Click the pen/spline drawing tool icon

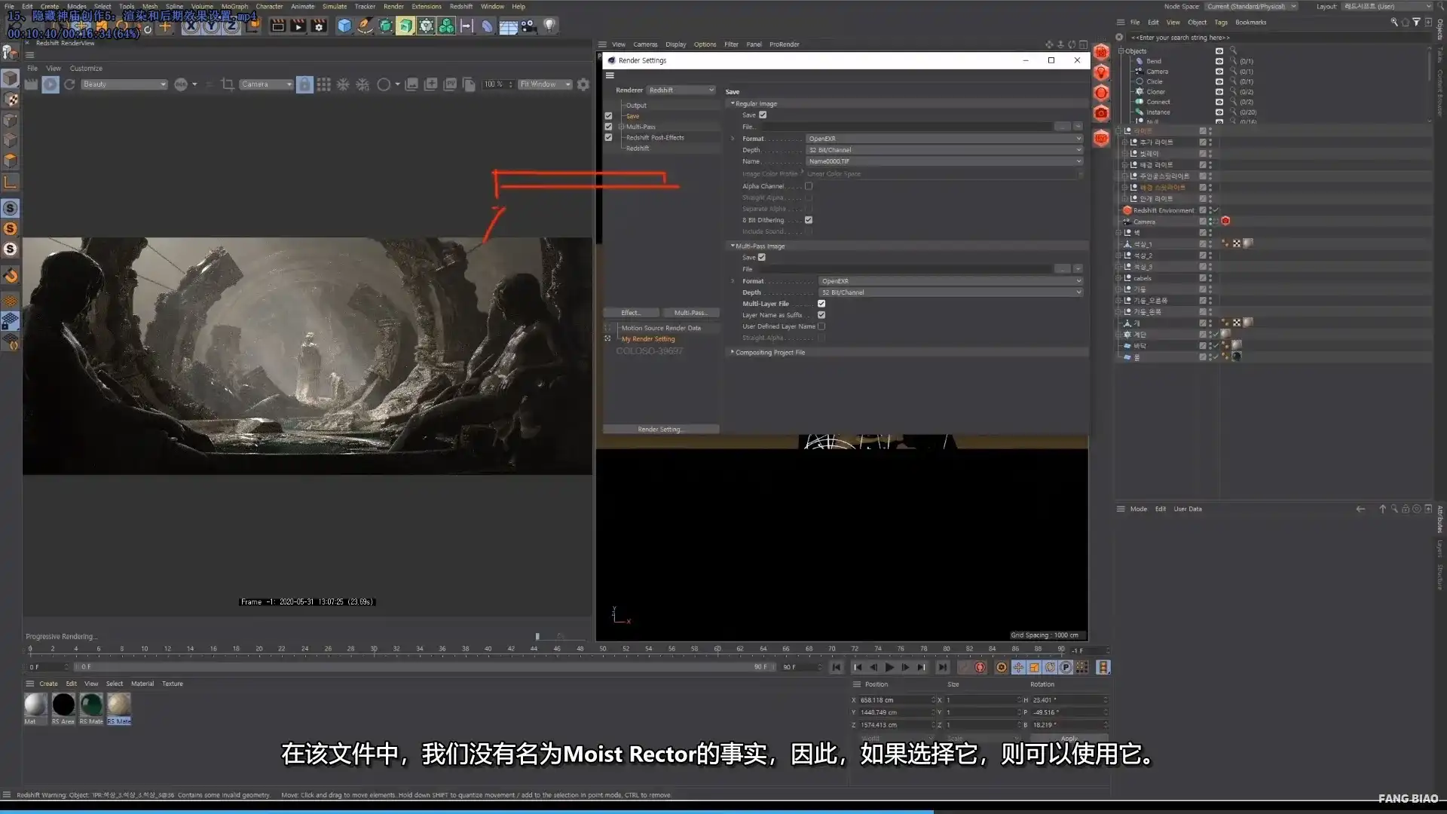point(366,25)
